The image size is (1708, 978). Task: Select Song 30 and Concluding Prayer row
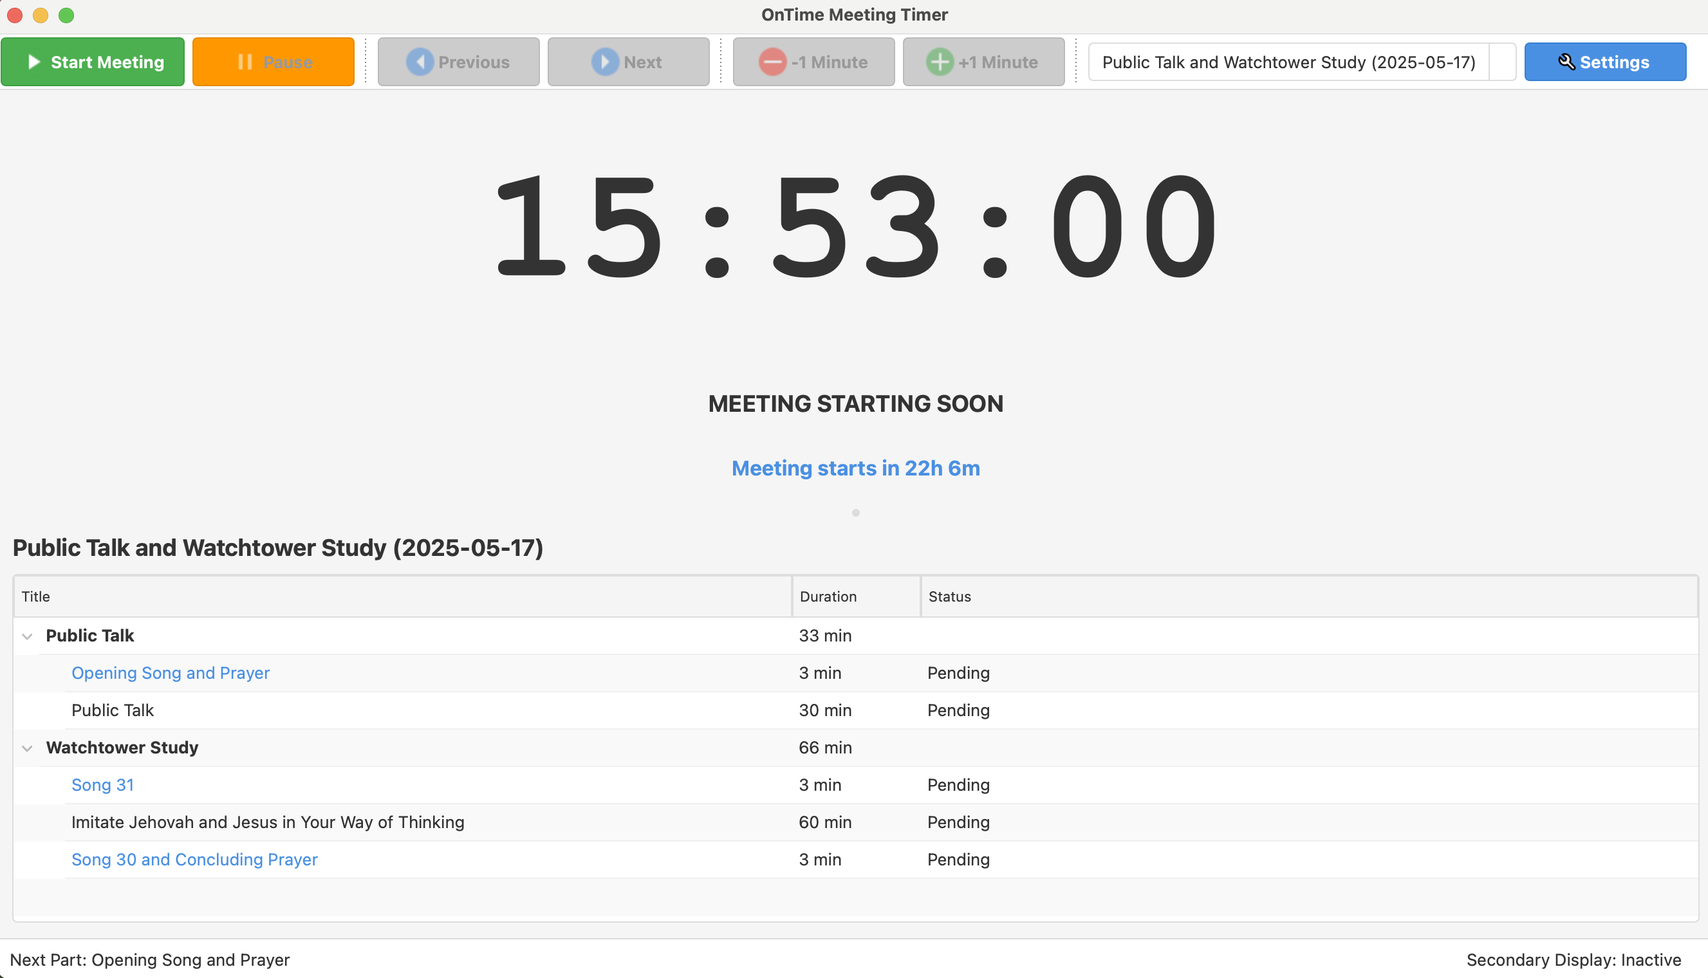[855, 860]
